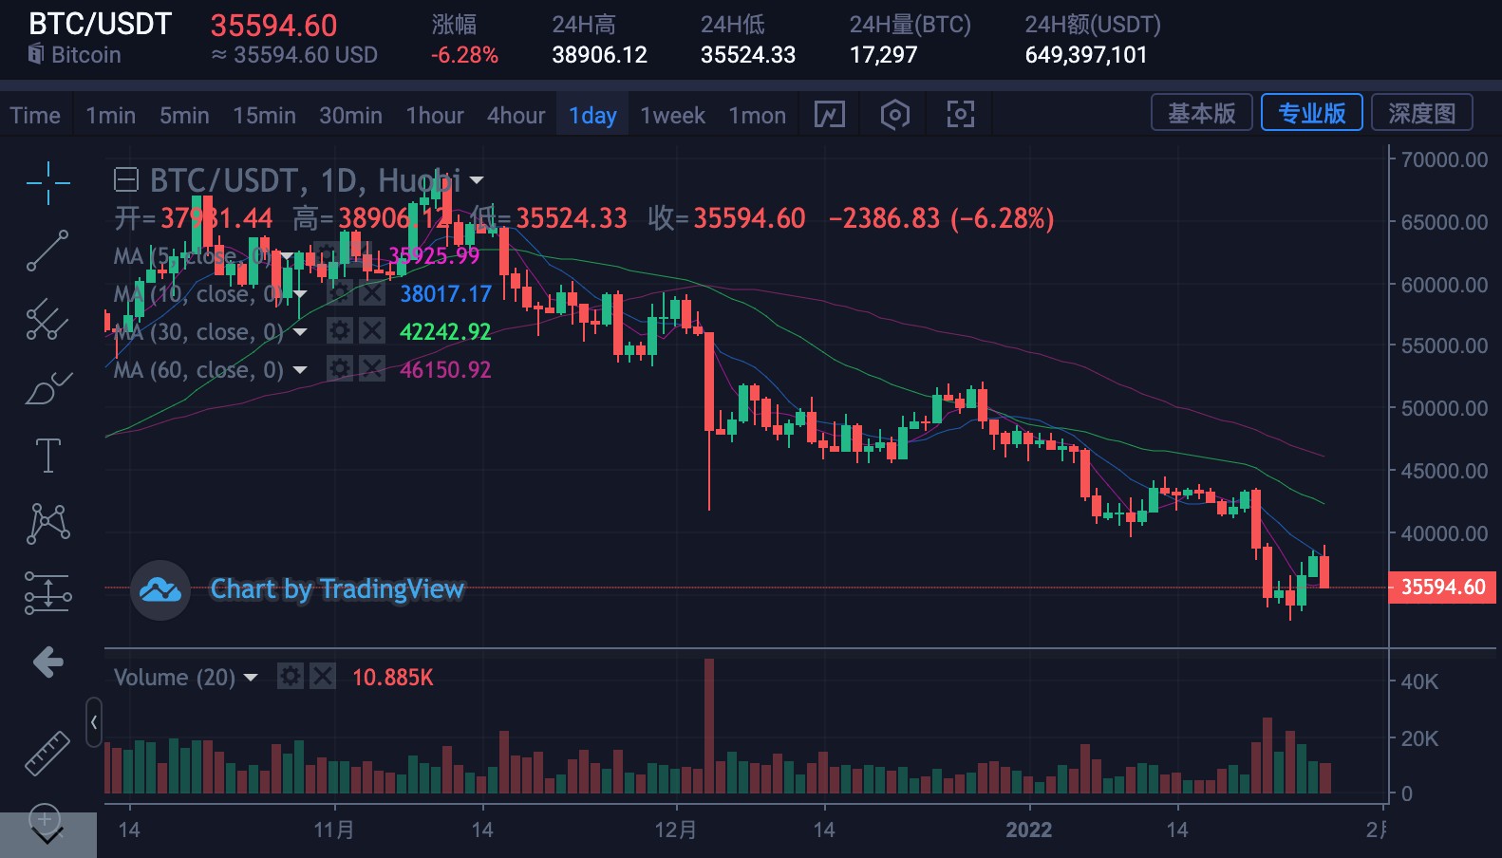Image resolution: width=1502 pixels, height=858 pixels.
Task: Choose the pitchfork drawing tool
Action: (47, 320)
